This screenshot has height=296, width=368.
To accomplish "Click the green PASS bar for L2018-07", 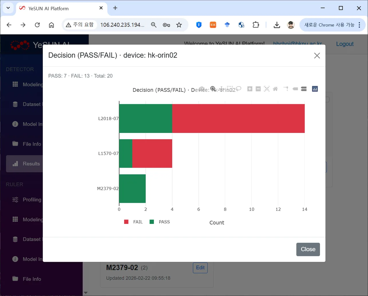I will [145, 119].
